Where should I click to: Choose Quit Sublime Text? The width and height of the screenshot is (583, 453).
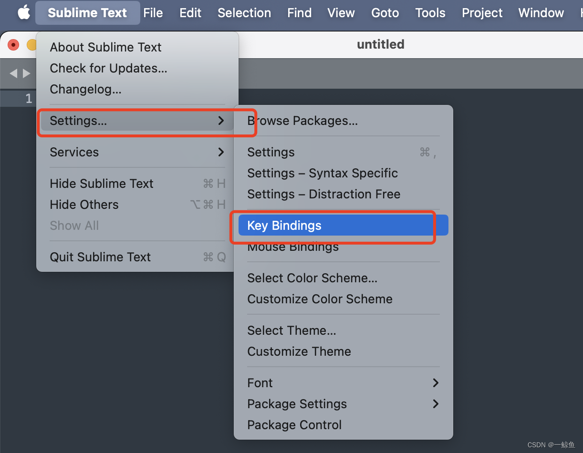[137, 257]
